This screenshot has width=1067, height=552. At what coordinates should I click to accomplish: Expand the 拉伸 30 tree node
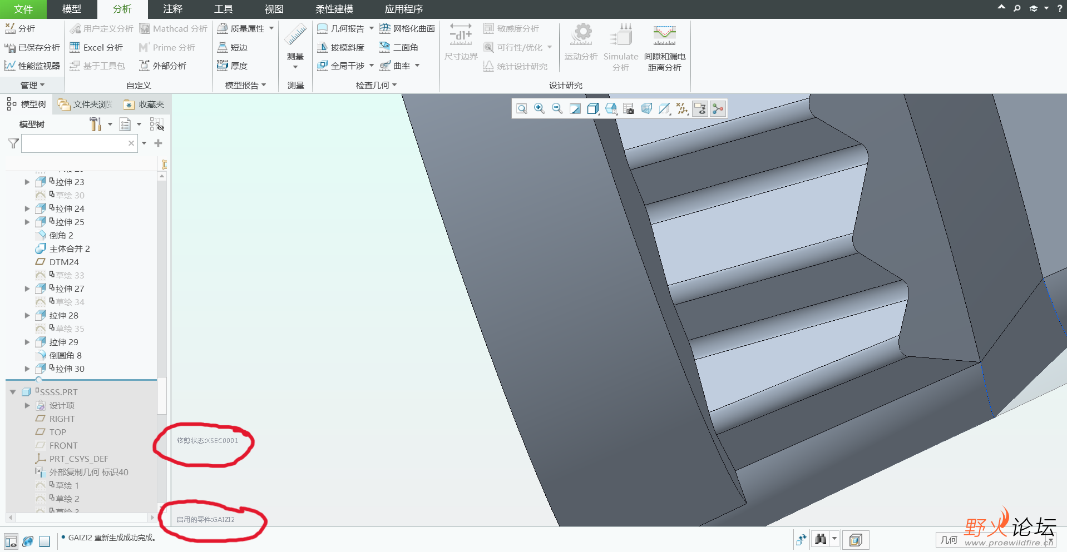click(x=27, y=369)
